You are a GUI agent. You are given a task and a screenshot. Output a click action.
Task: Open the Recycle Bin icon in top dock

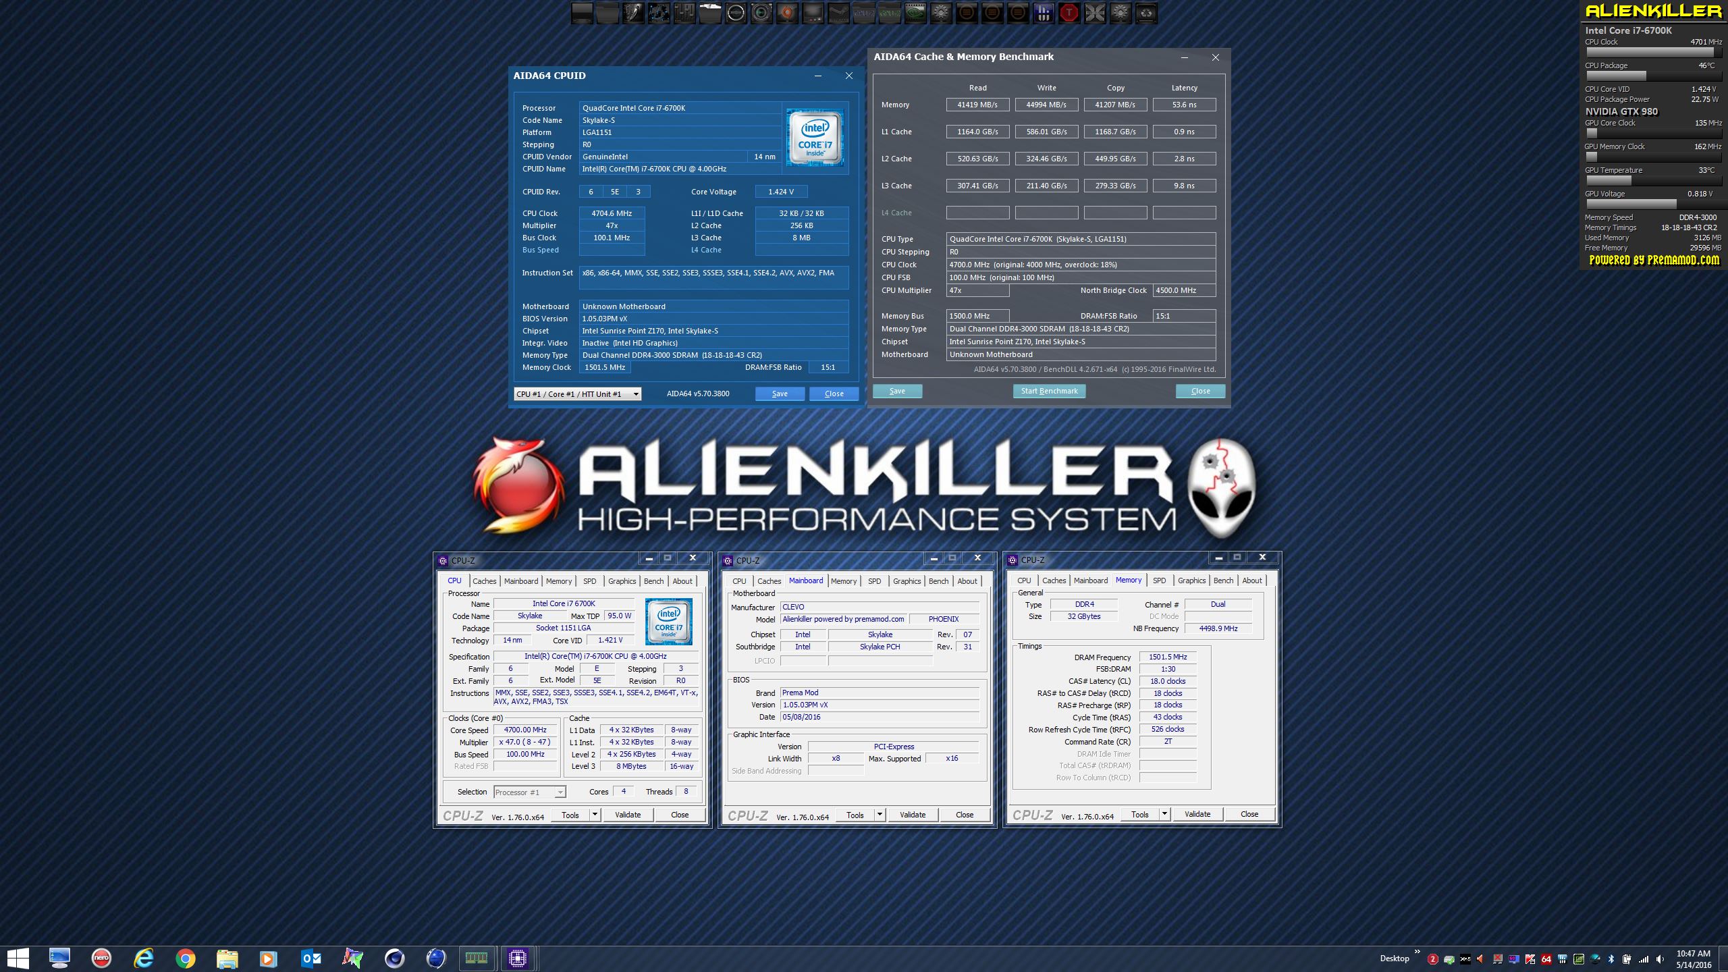point(1147,13)
